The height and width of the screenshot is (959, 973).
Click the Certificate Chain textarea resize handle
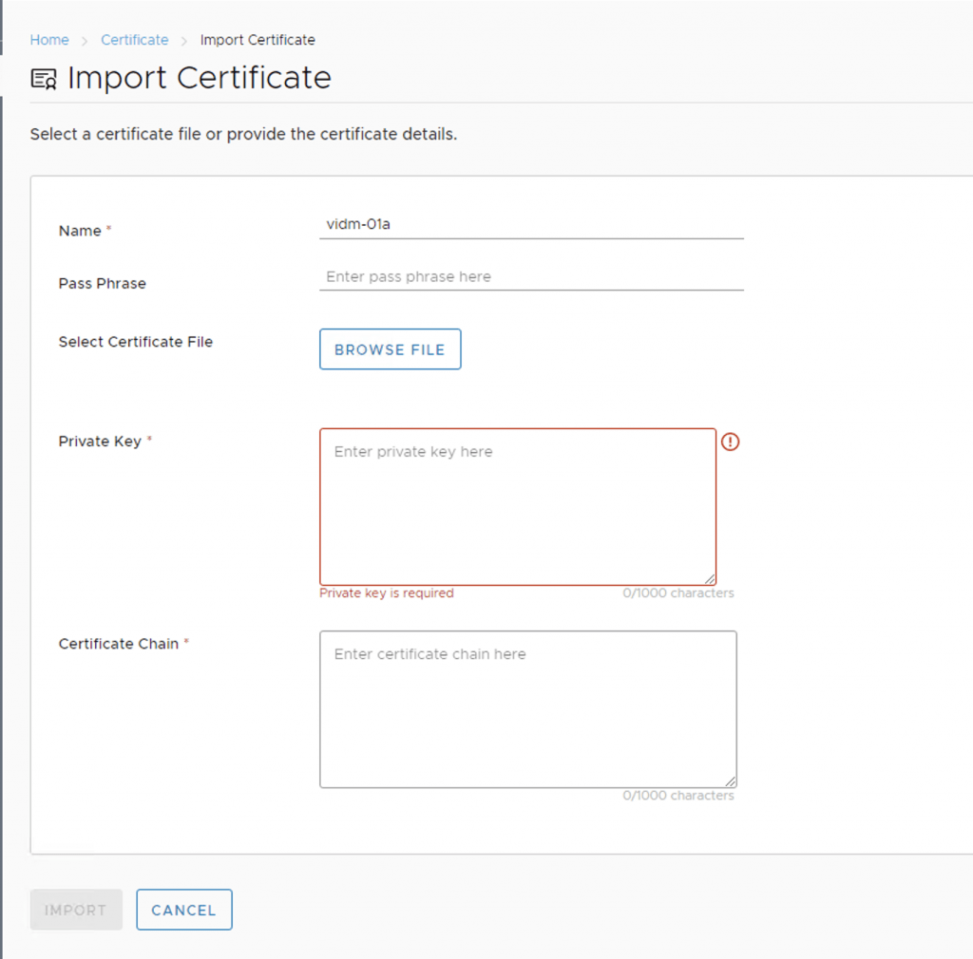click(x=730, y=780)
